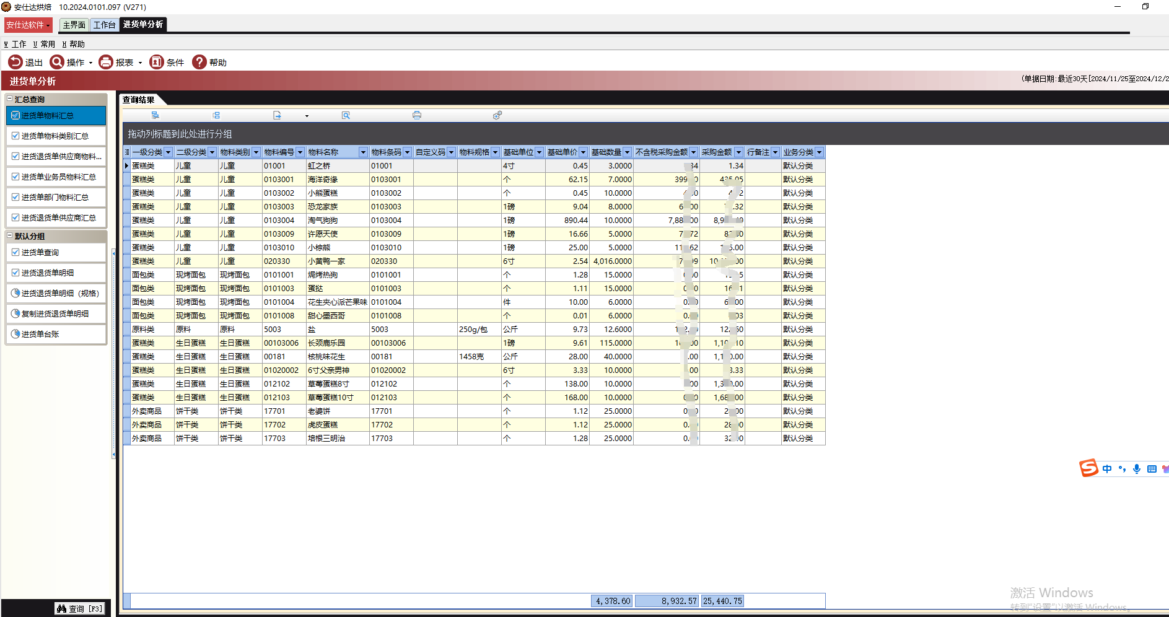Switch to the 工作台 tab
Viewport: 1169px width, 617px height.
(104, 25)
